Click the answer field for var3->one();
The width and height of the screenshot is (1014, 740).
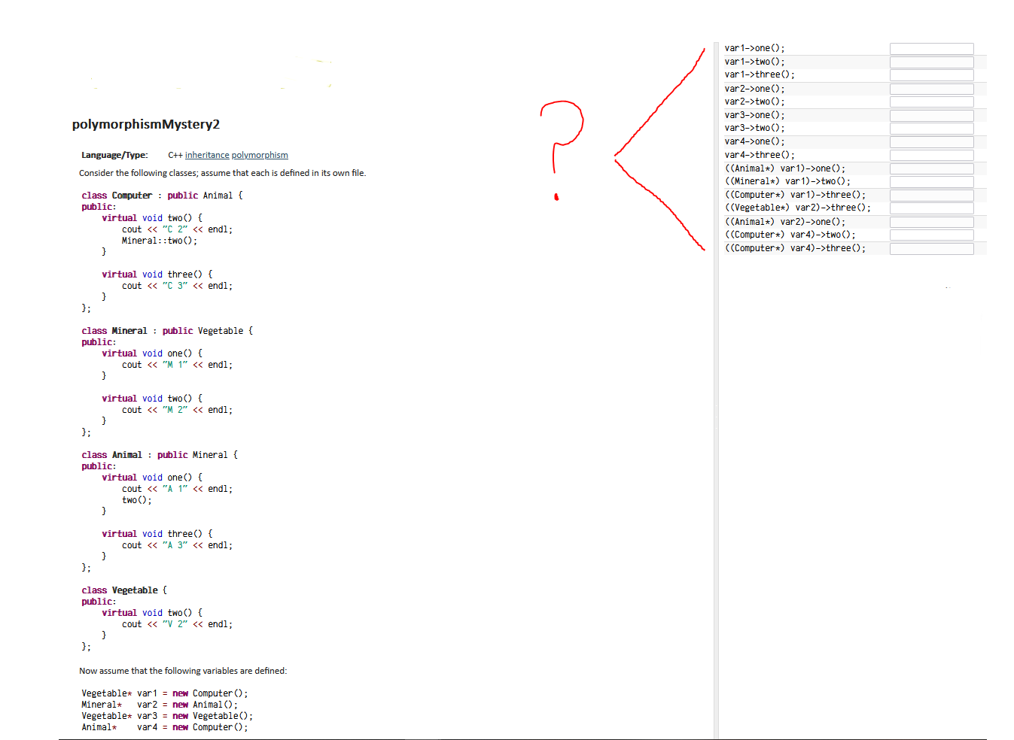click(x=931, y=114)
